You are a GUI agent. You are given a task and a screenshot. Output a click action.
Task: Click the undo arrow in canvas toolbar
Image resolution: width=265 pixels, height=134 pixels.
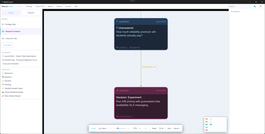[x=140, y=128]
